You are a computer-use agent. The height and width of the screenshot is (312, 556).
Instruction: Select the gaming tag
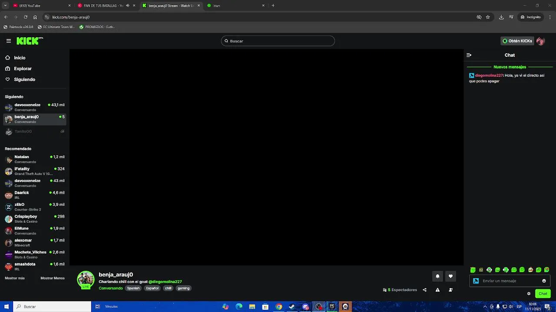tap(183, 288)
